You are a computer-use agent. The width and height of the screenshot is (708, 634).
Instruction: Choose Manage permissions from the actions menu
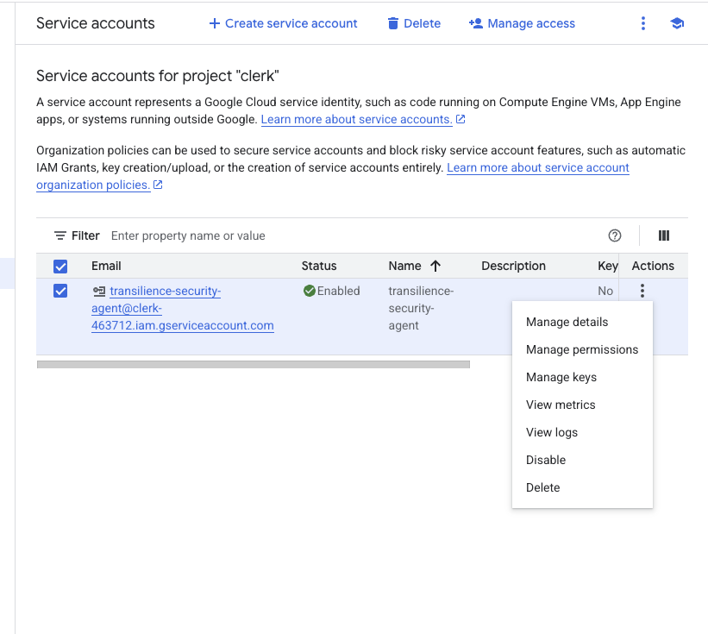click(x=582, y=349)
